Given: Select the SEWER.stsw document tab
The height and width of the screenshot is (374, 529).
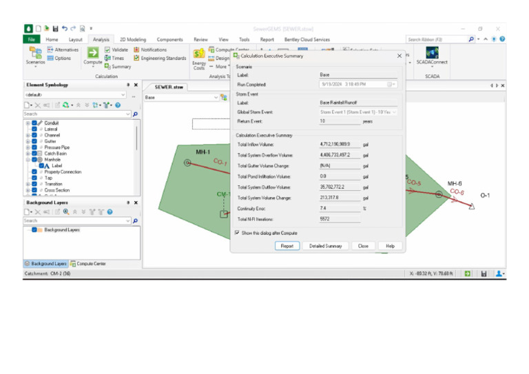Looking at the screenshot, I should click(x=169, y=87).
